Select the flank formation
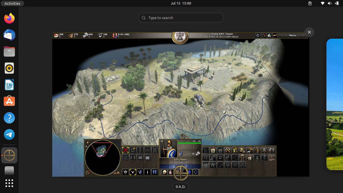The width and height of the screenshot is (343, 193). click(133, 157)
